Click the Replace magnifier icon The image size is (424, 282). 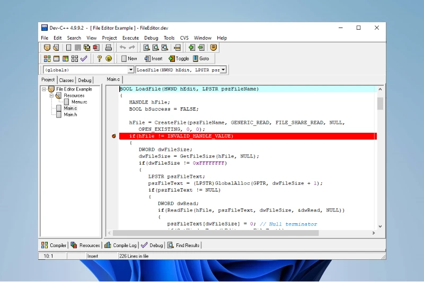tap(156, 48)
